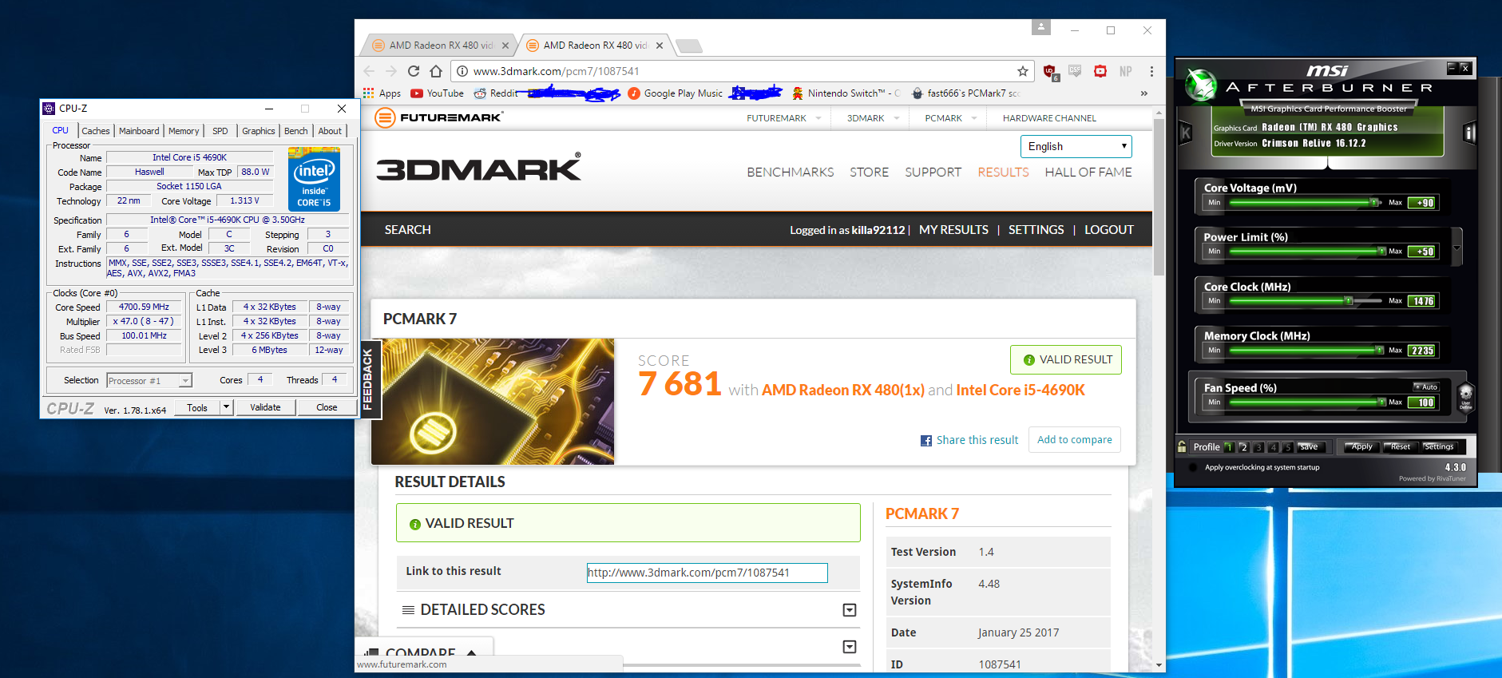Open the Reddit bookmark
Viewport: 1502px width, 678px height.
[496, 93]
